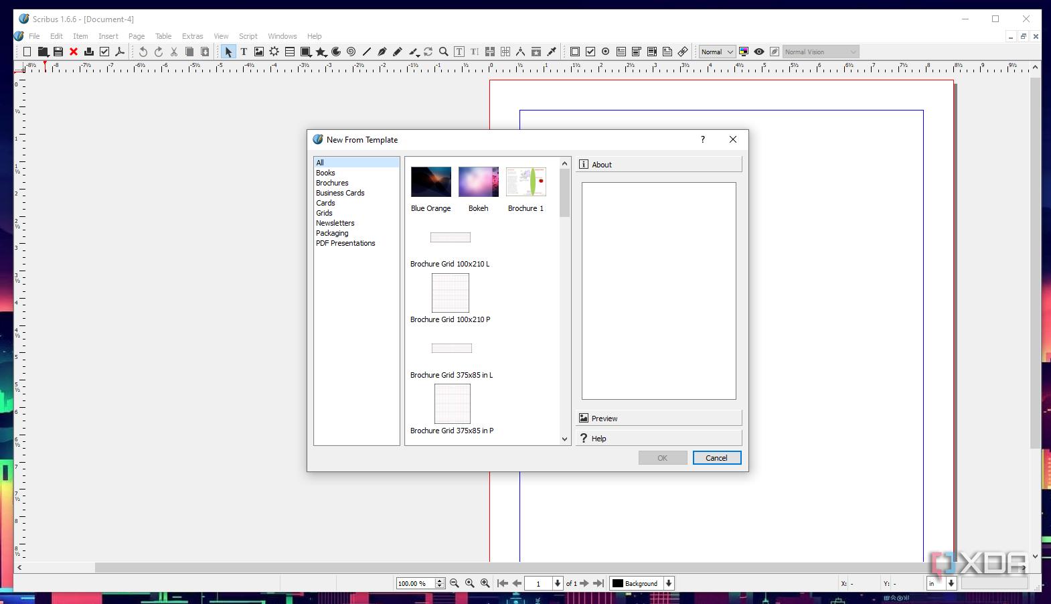The height and width of the screenshot is (604, 1051).
Task: Click the zoom percentage input field
Action: (x=416, y=583)
